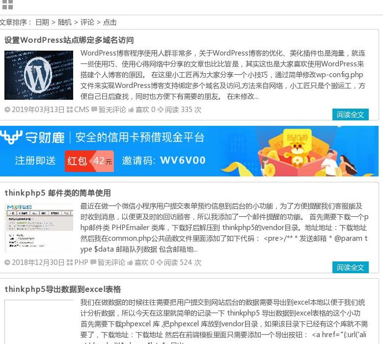The height and width of the screenshot is (344, 383).
Task: Click comment bubble icon in WordPress post
Action: [x=94, y=109]
